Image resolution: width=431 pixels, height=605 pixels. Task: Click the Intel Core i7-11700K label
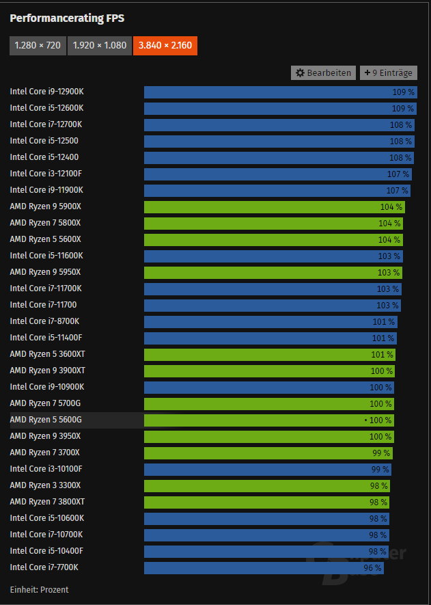tap(46, 288)
